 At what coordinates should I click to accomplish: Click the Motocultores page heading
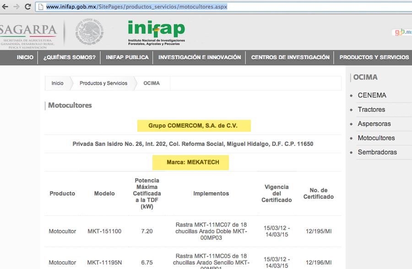70,105
